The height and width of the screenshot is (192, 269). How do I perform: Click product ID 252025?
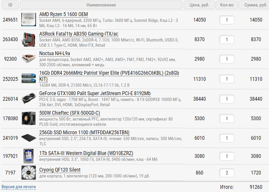coord(10,79)
